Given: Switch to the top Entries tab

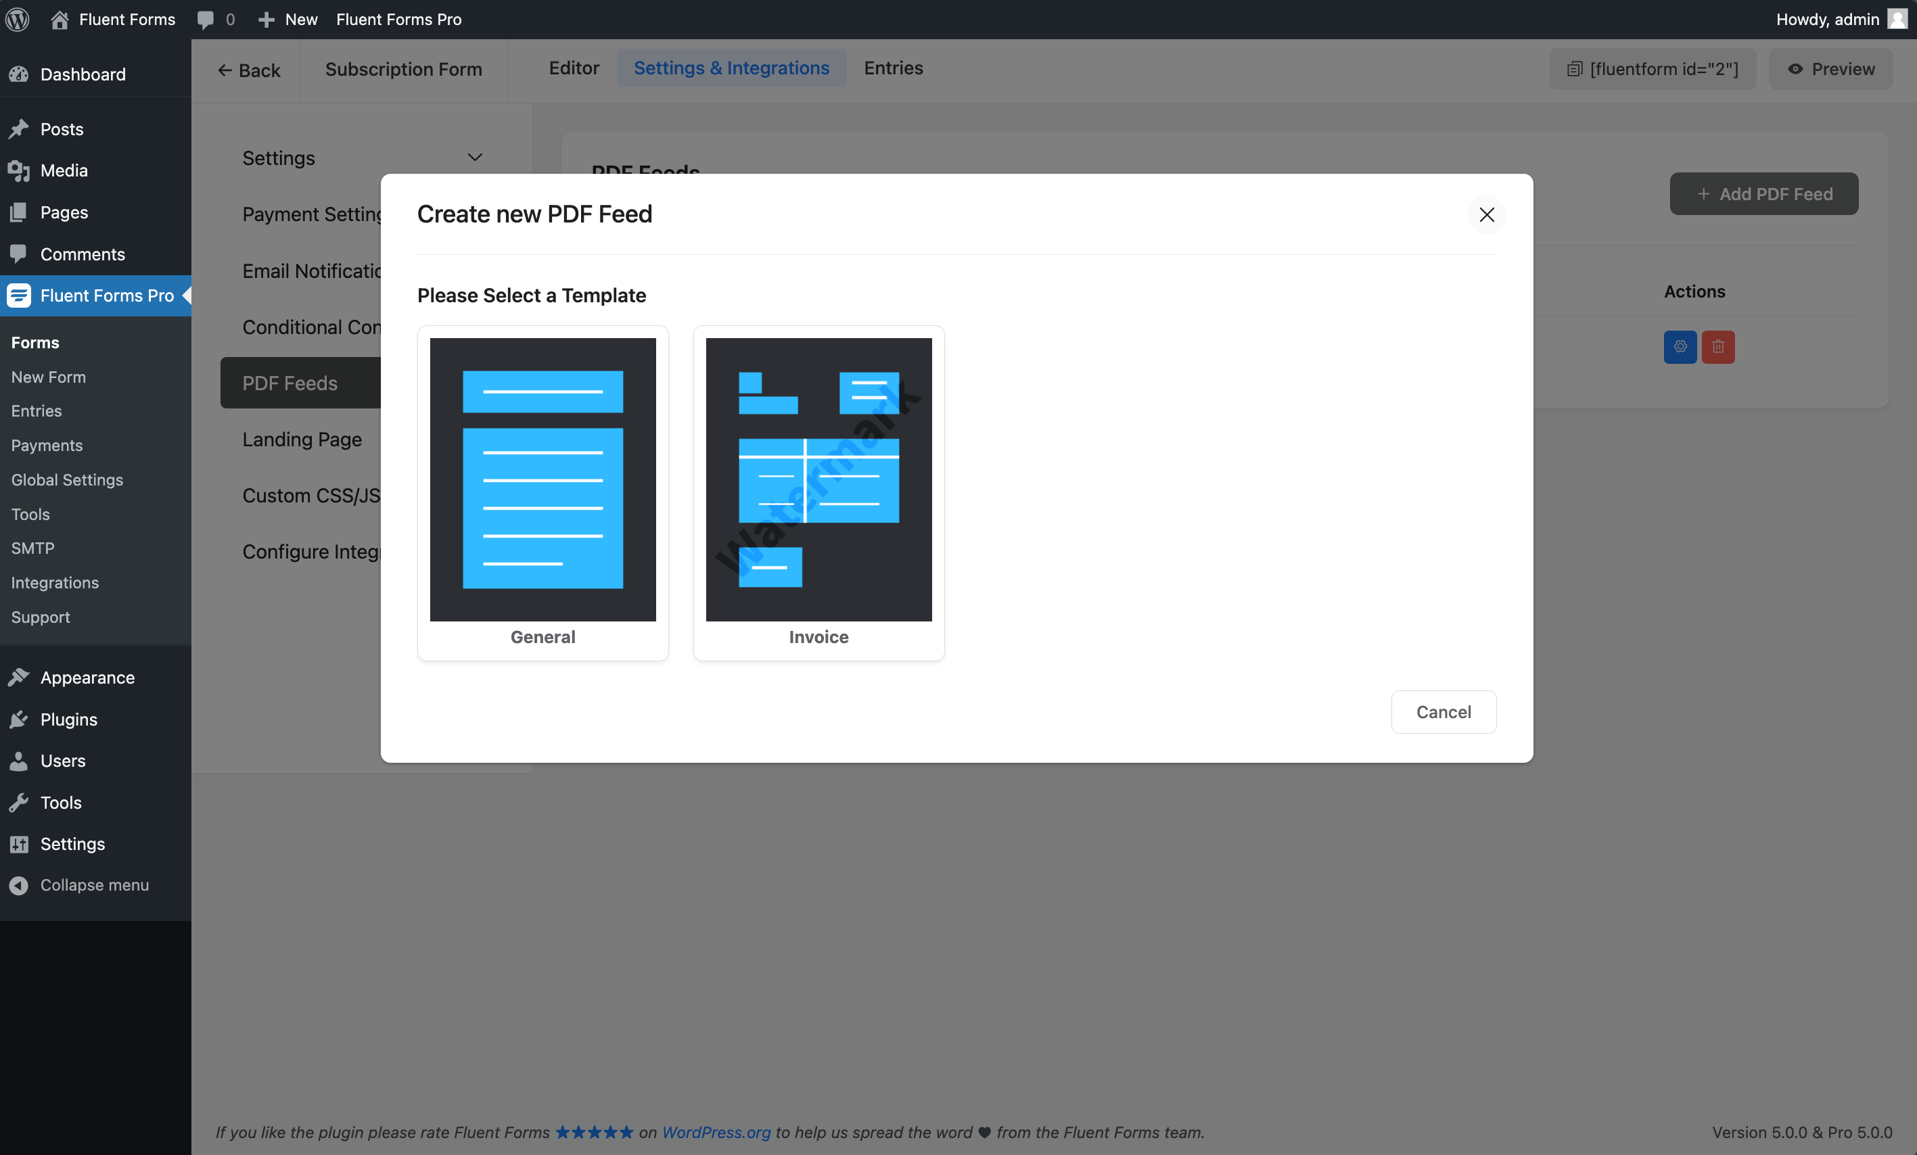Looking at the screenshot, I should (x=893, y=68).
